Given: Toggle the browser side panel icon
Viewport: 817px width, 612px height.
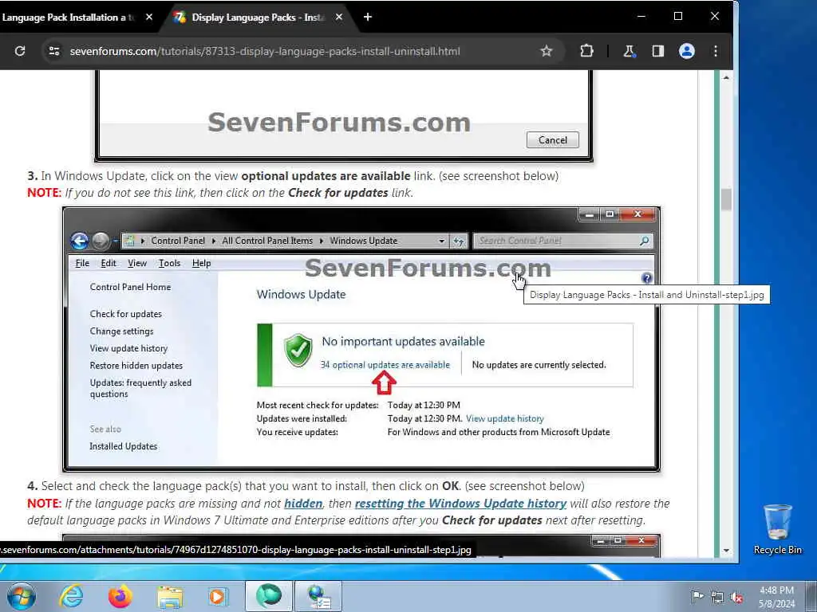Looking at the screenshot, I should click(658, 51).
